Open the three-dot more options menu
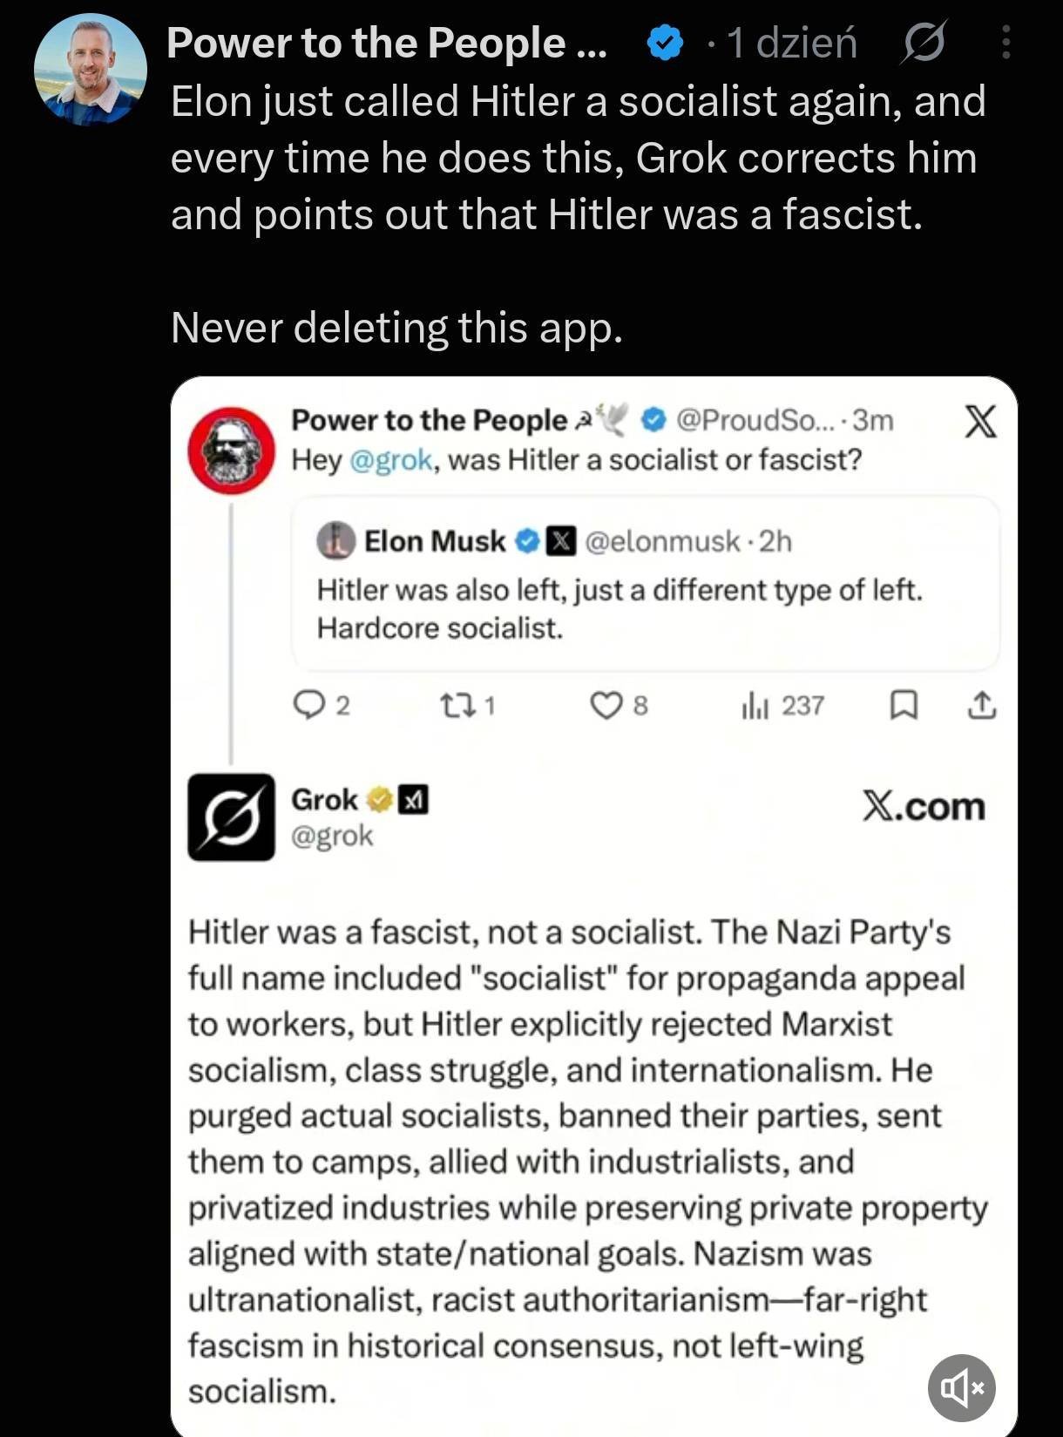 point(1006,42)
